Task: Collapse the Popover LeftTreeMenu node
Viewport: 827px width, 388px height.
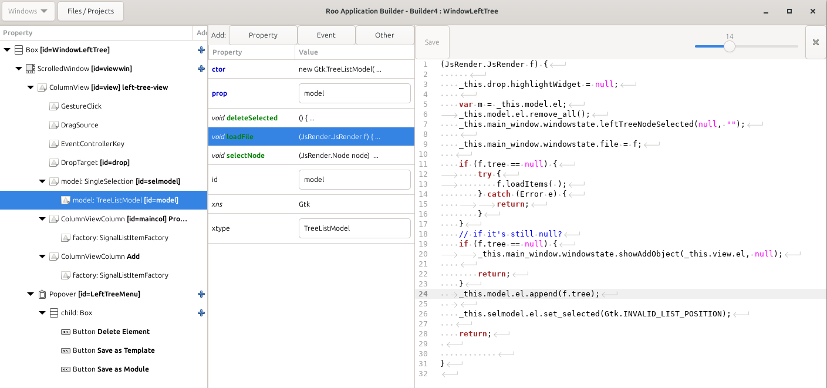Action: (x=31, y=294)
